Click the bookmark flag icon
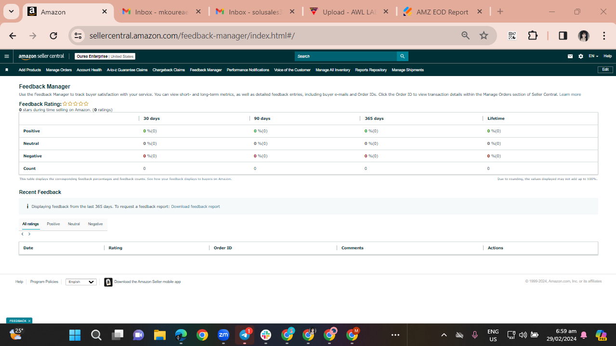This screenshot has height=346, width=616. 7,70
